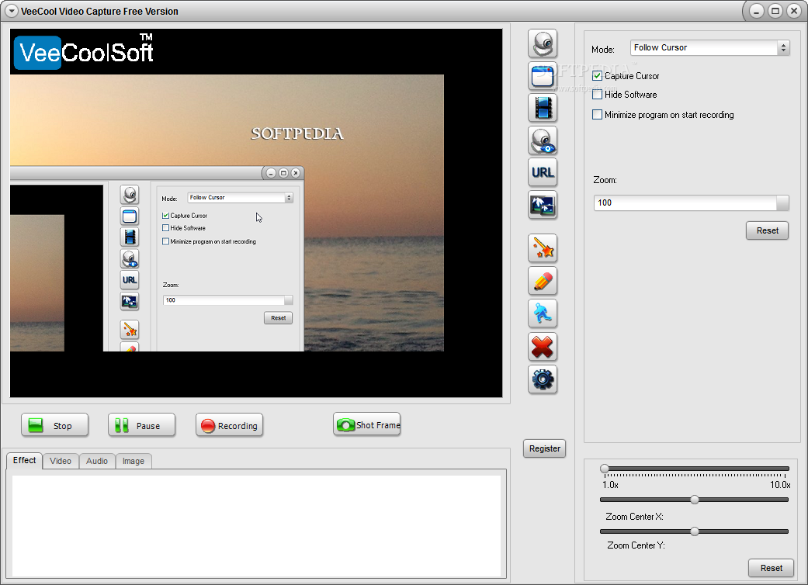This screenshot has width=808, height=585.
Task: Select the image source picture icon
Action: [x=543, y=205]
